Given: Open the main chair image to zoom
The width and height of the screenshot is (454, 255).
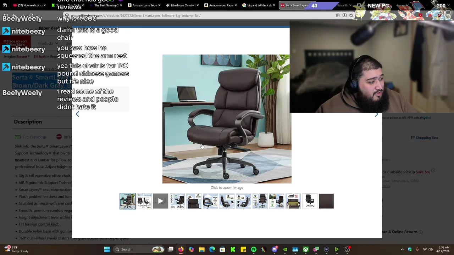Looking at the screenshot, I should click(227, 119).
